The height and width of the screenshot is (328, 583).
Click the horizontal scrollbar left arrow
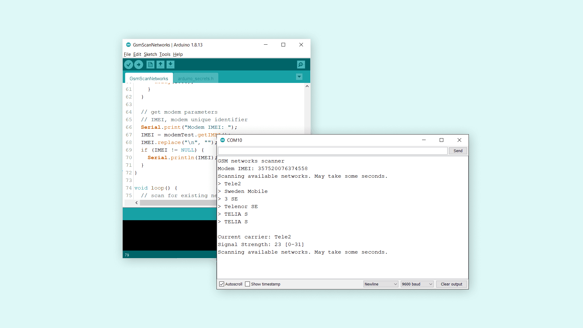click(137, 203)
